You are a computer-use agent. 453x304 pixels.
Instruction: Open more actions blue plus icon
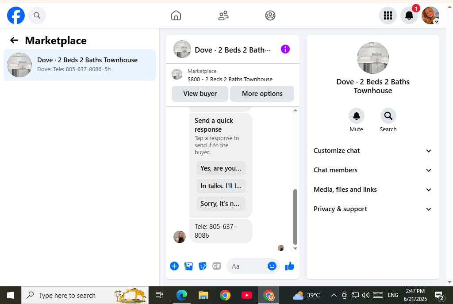(x=174, y=266)
